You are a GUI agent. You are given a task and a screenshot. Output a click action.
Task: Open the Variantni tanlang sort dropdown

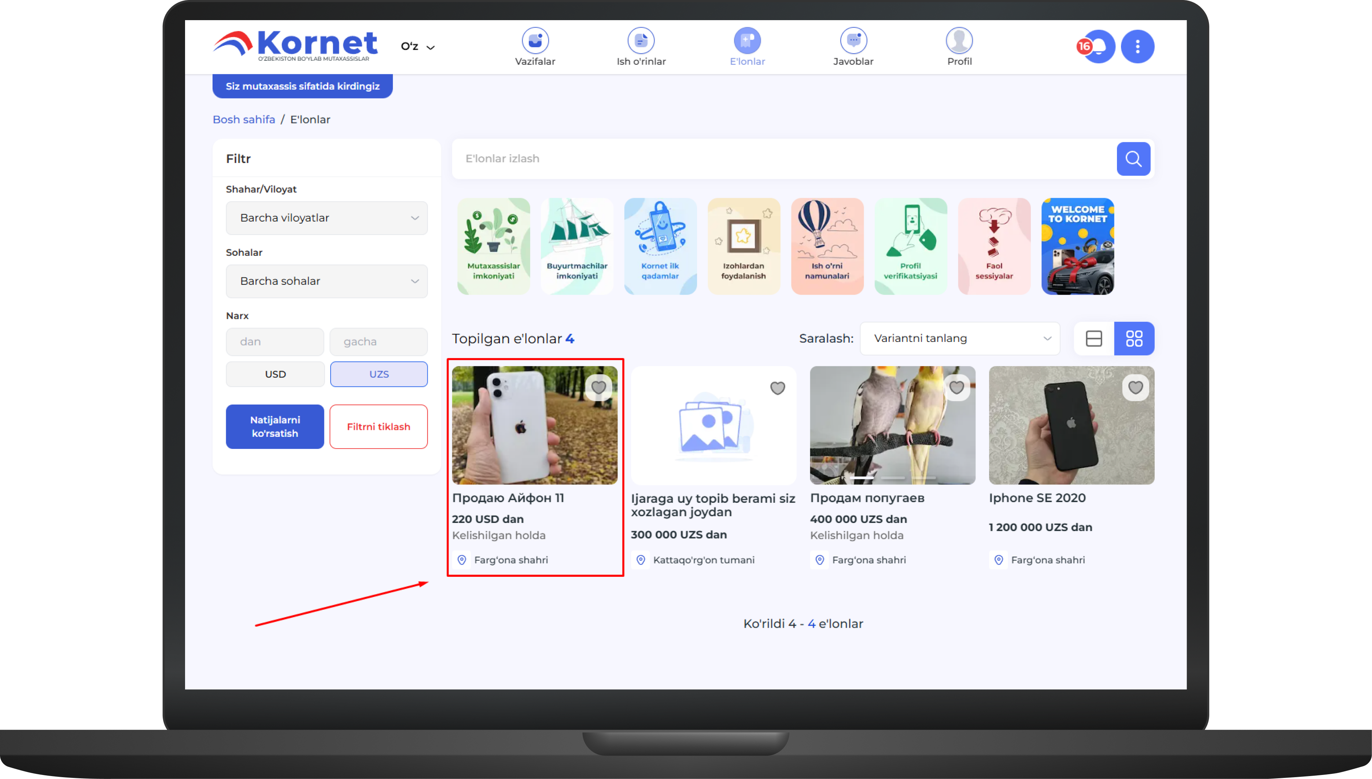(959, 339)
